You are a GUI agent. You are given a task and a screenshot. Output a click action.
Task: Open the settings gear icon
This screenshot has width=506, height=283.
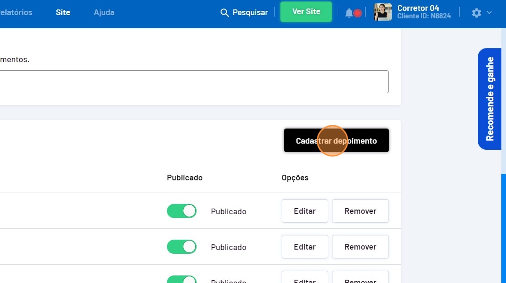point(476,13)
